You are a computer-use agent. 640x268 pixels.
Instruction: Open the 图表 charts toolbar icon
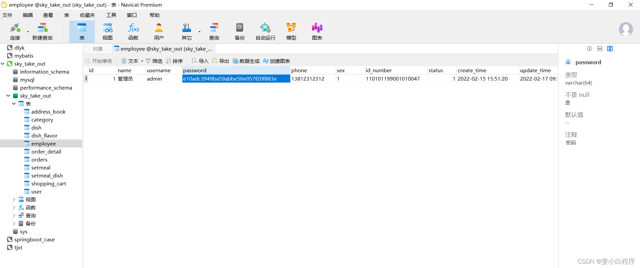point(317,32)
